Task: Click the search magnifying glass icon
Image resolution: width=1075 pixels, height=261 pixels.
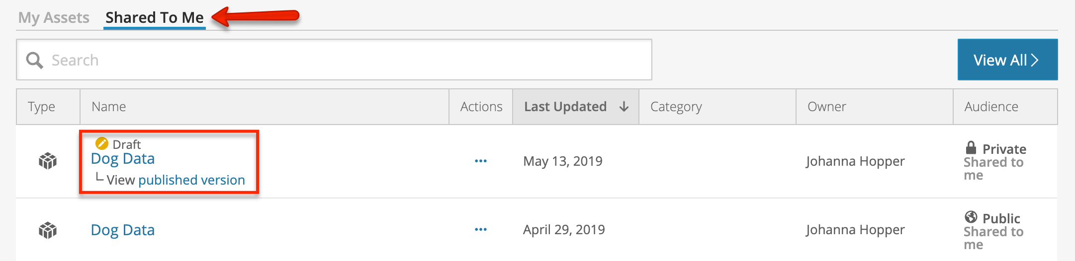Action: pyautogui.click(x=35, y=60)
